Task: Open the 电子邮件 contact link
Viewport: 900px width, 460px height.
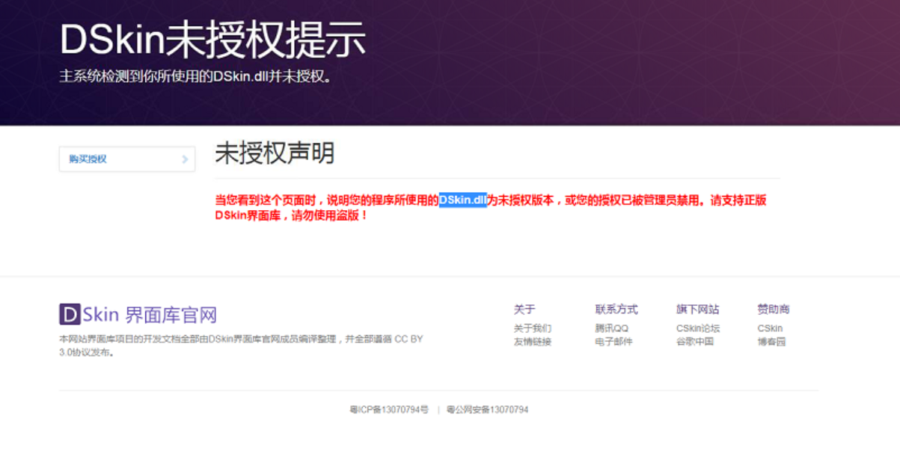Action: click(x=614, y=342)
